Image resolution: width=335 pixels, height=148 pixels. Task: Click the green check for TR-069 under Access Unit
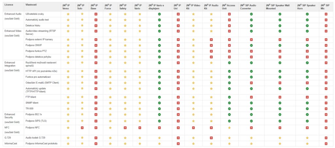pyautogui.click(x=229, y=109)
